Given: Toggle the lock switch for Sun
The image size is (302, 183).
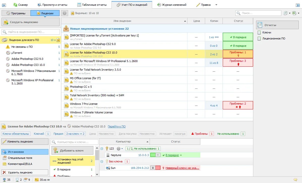Looking at the screenshot, I should coord(155,168).
